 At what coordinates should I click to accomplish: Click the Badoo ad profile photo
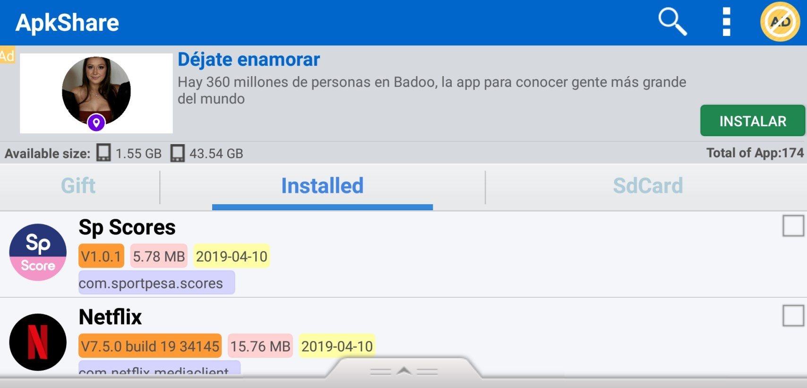[x=96, y=90]
